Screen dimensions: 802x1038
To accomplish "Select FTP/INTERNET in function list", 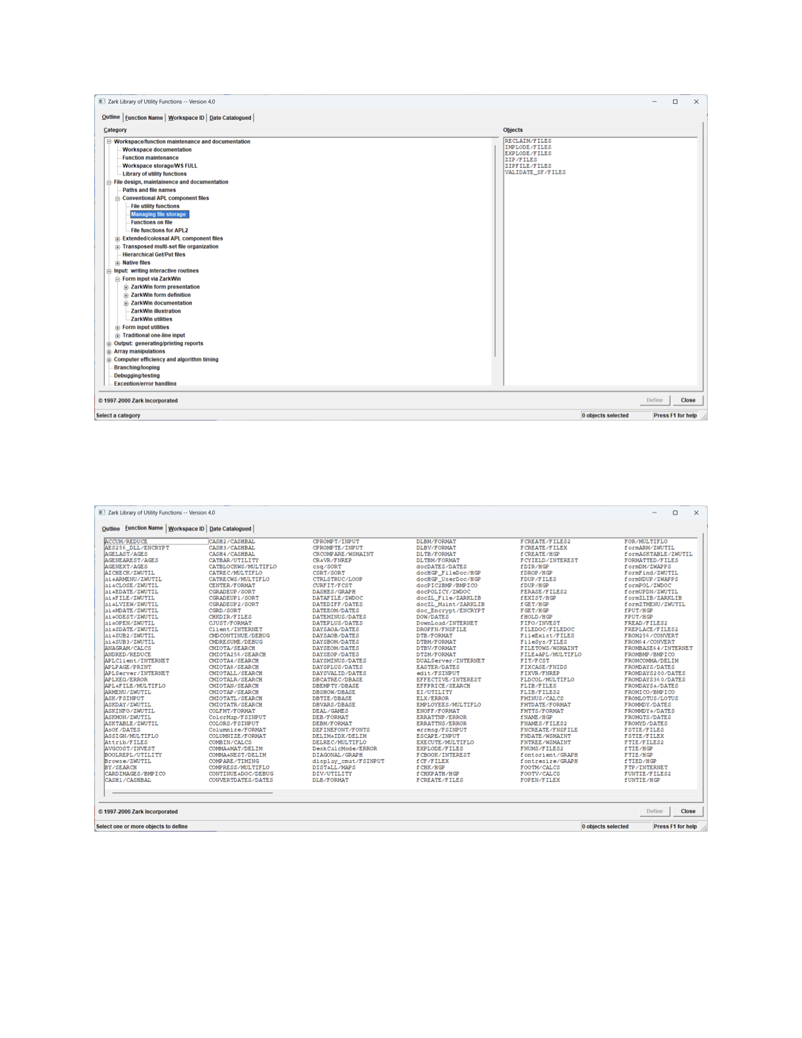I will pyautogui.click(x=646, y=767).
